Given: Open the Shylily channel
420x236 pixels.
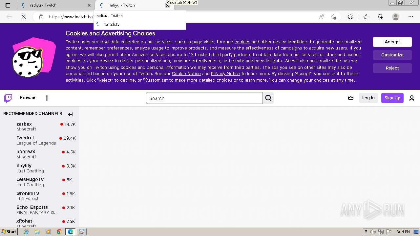Looking at the screenshot, I should pyautogui.click(x=39, y=168).
